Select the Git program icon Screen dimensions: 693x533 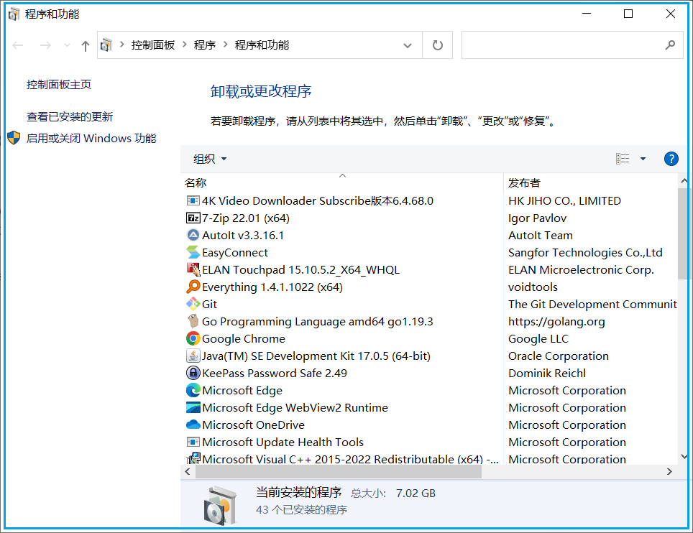(x=192, y=304)
